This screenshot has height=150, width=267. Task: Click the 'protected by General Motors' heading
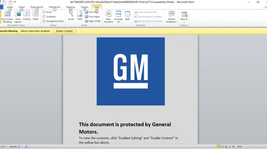(x=125, y=128)
